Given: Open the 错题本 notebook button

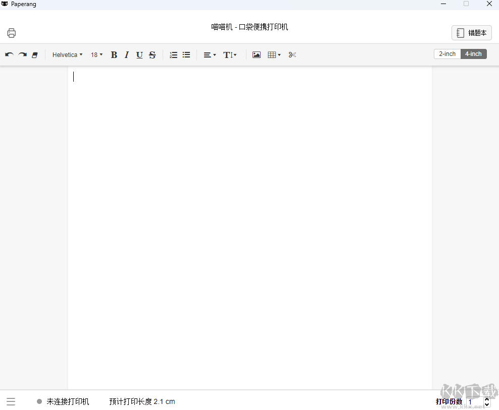Looking at the screenshot, I should (471, 33).
